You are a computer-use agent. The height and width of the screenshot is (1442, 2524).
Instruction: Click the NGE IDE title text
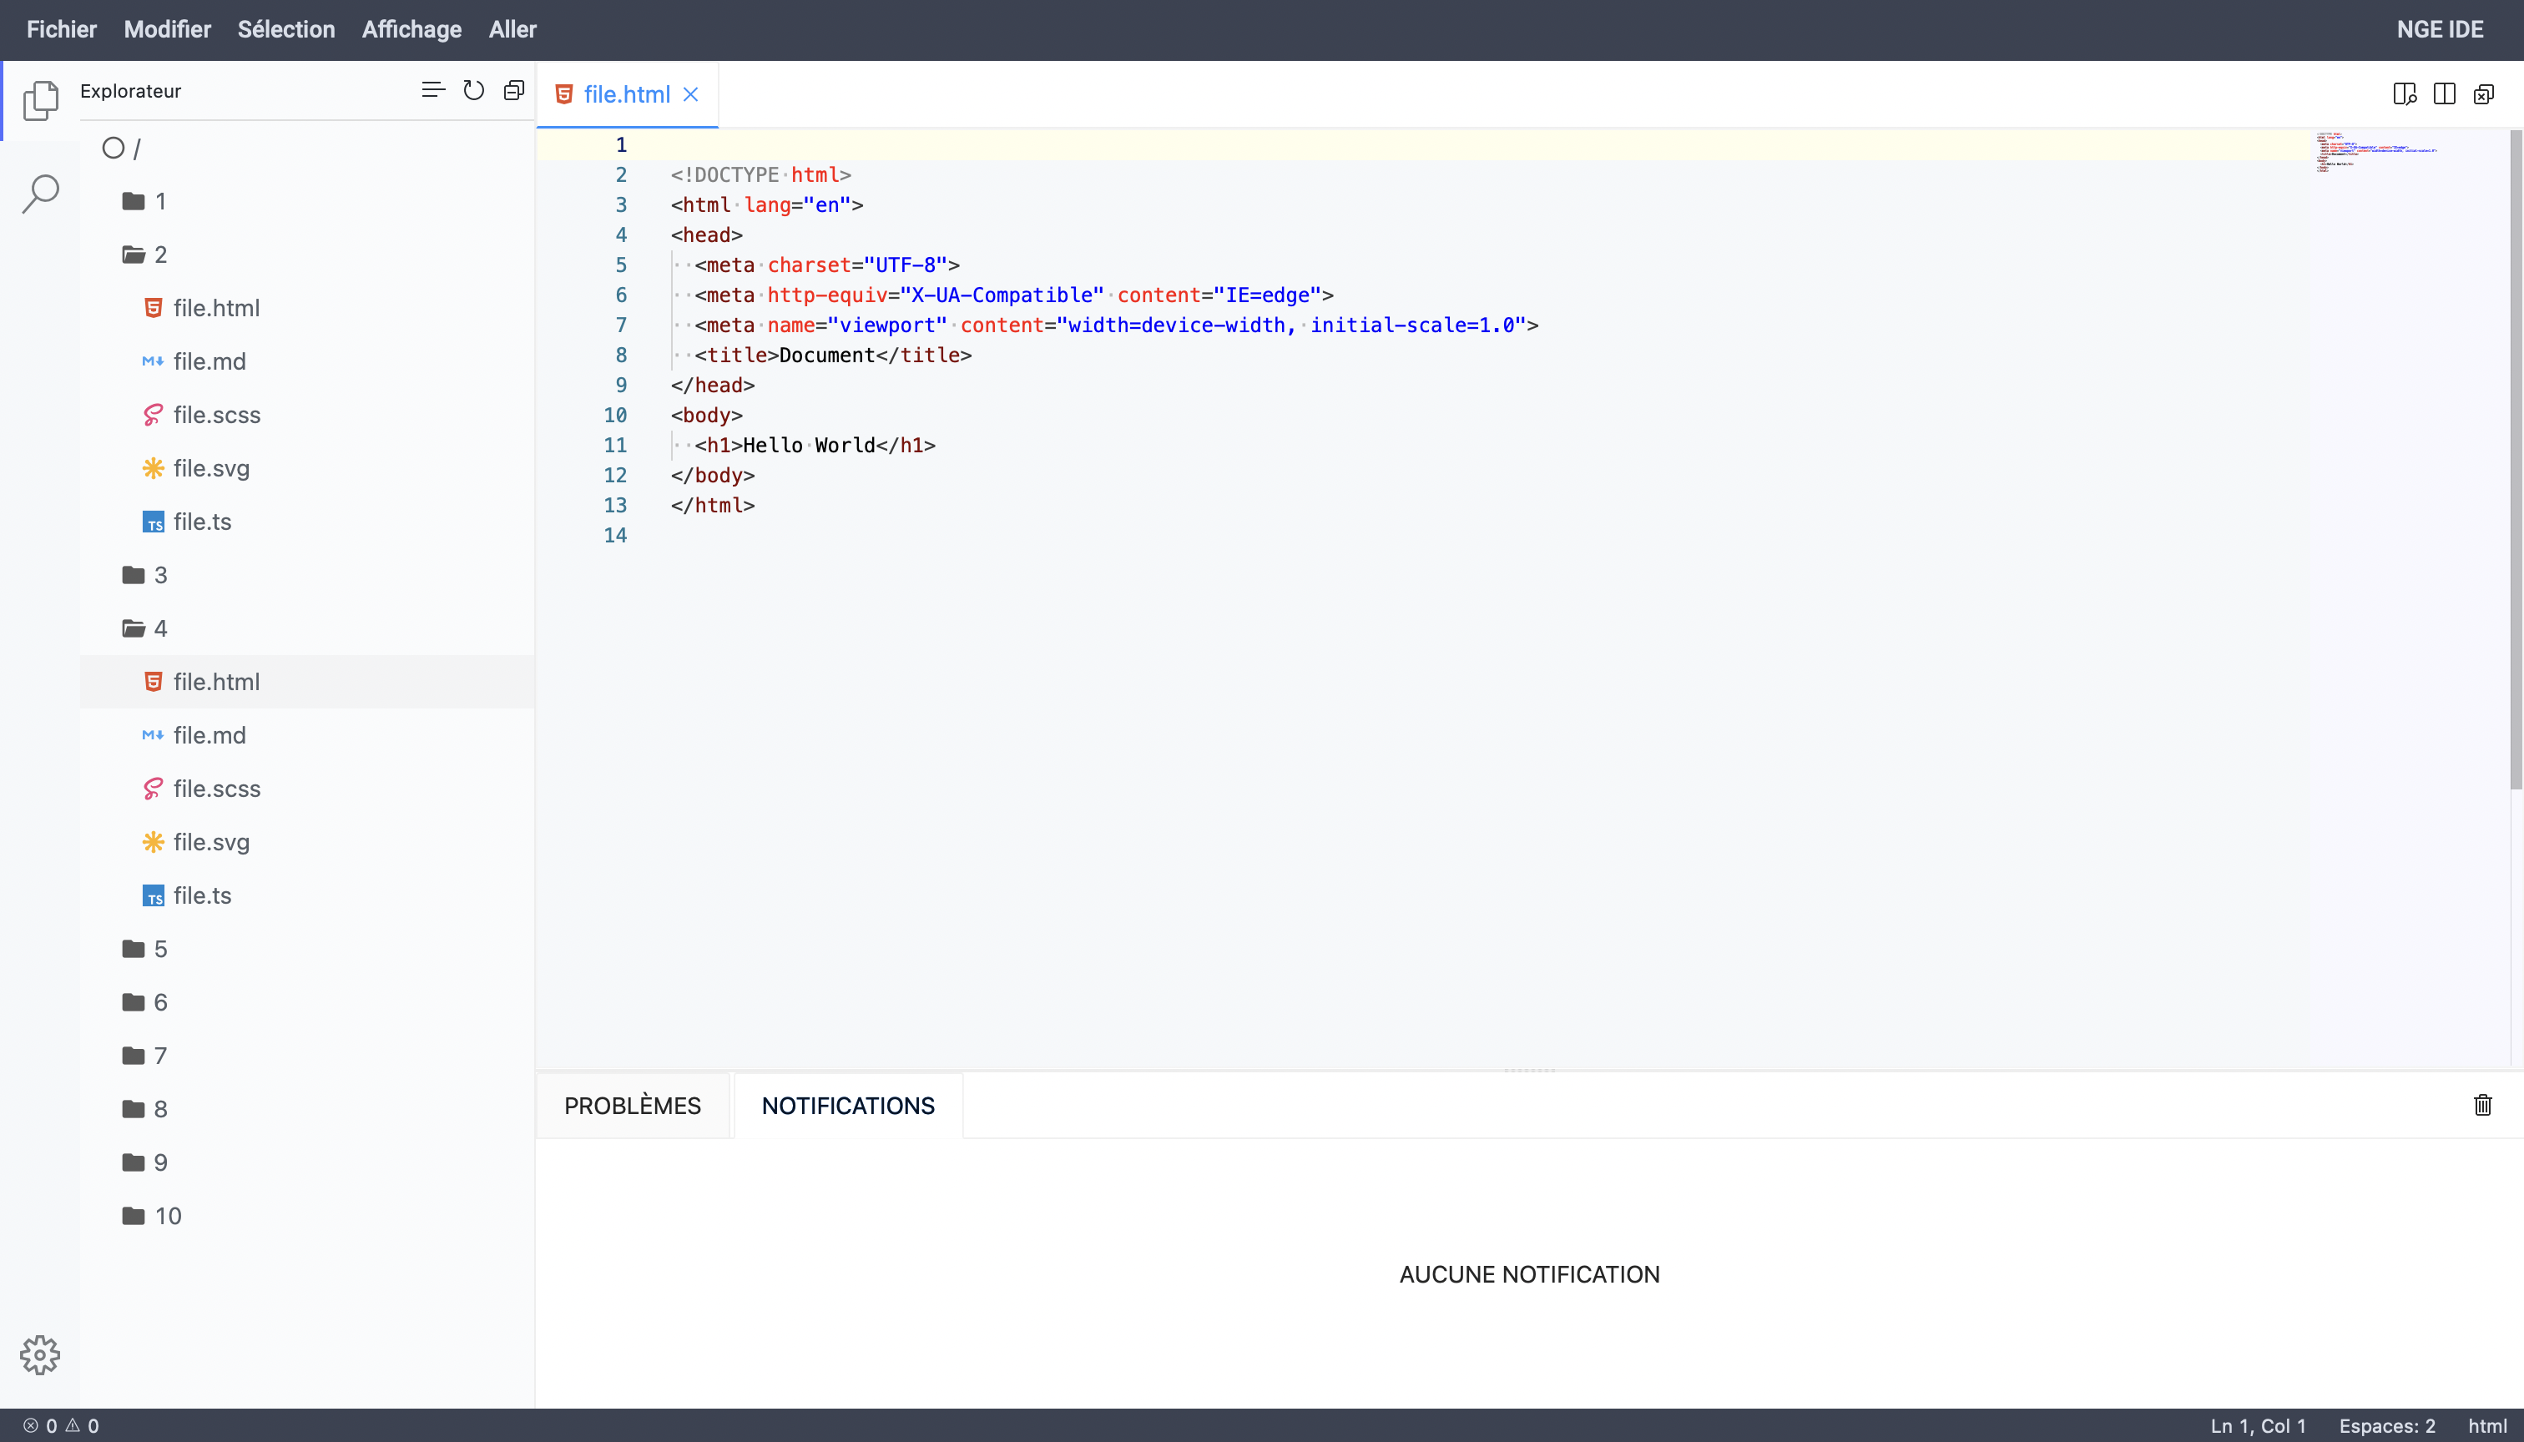click(2439, 30)
